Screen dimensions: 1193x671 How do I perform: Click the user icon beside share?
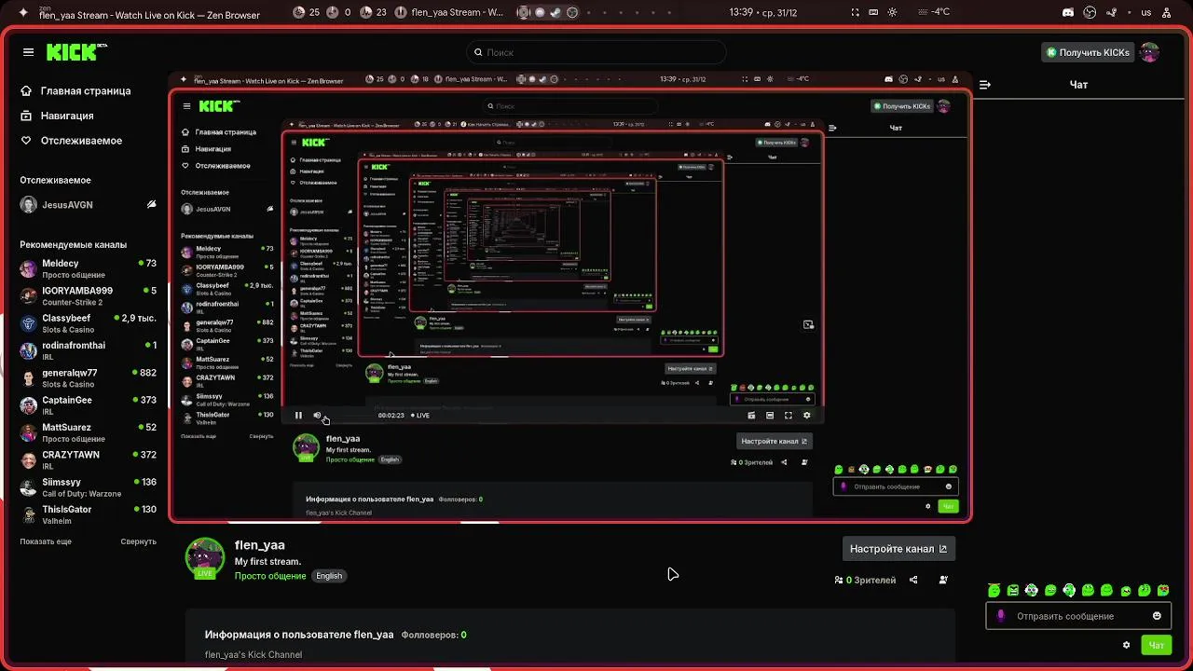click(943, 580)
